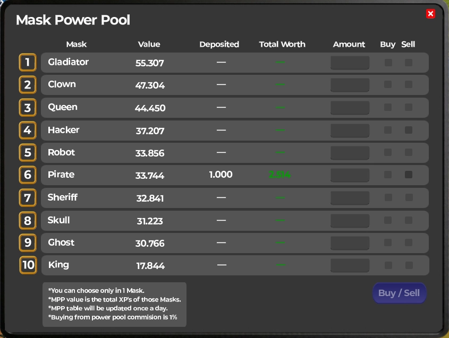The width and height of the screenshot is (449, 338).
Task: Tick Sell in the Sheriff row
Action: pos(409,197)
